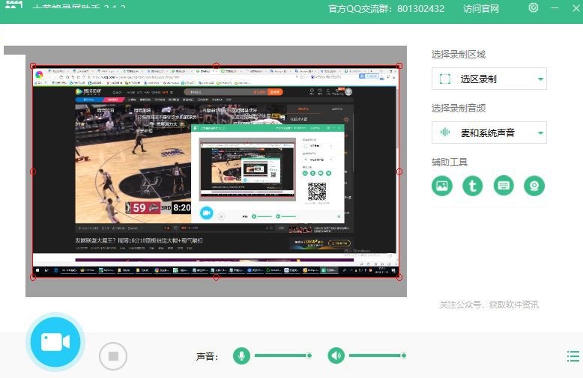The height and width of the screenshot is (378, 583).
Task: Click the recording preview thumbnail
Action: [x=216, y=171]
